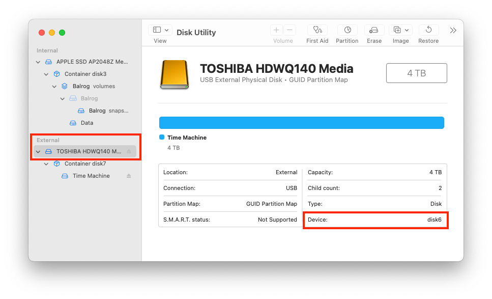Screen dimensions: 492x299
Task: Click the Type Disk value
Action: click(x=436, y=204)
